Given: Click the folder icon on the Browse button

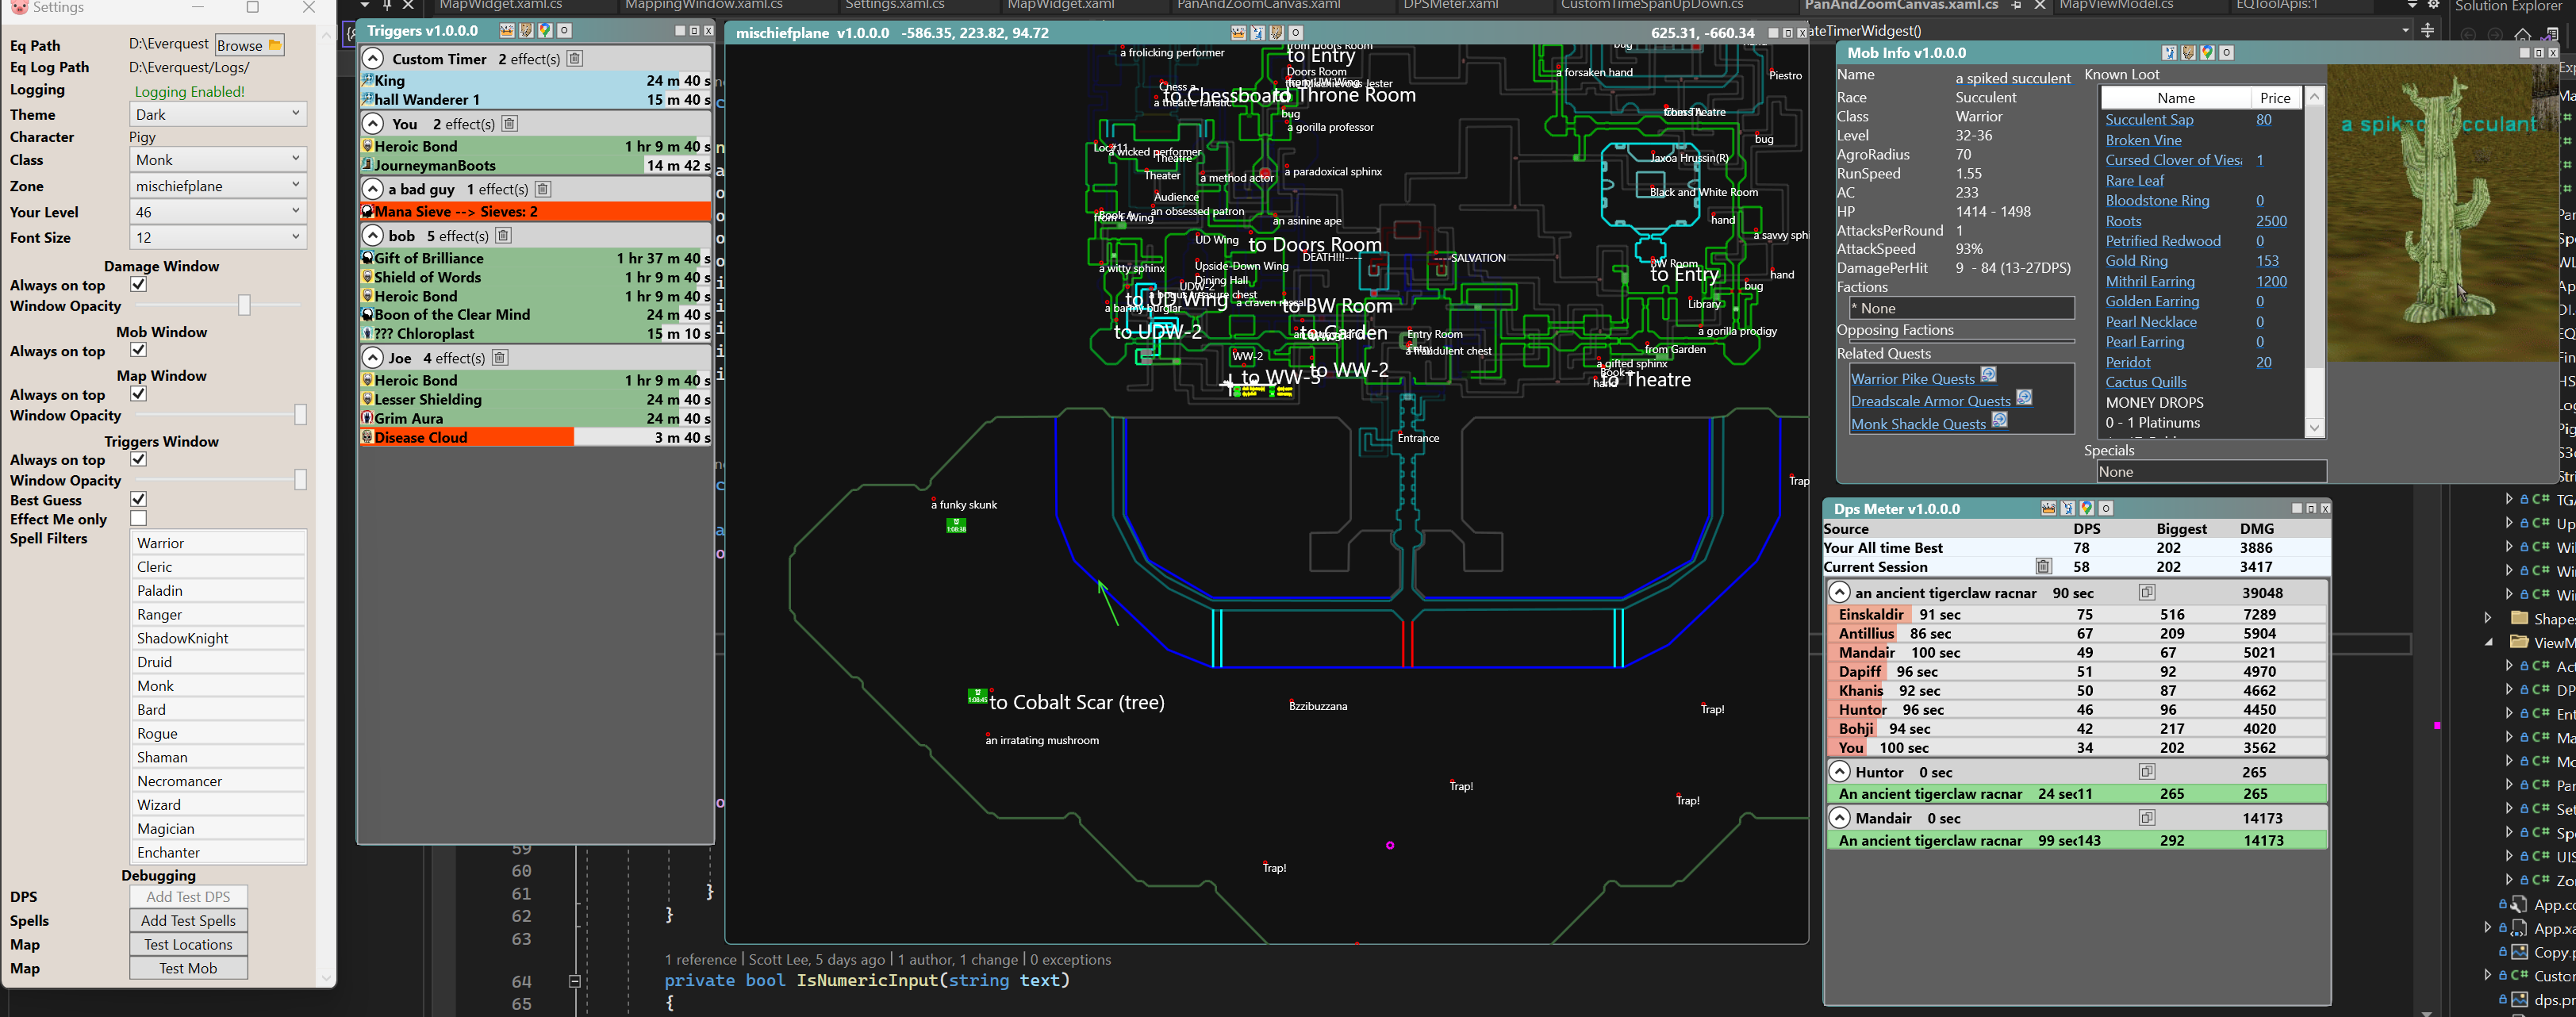Looking at the screenshot, I should click(x=275, y=45).
